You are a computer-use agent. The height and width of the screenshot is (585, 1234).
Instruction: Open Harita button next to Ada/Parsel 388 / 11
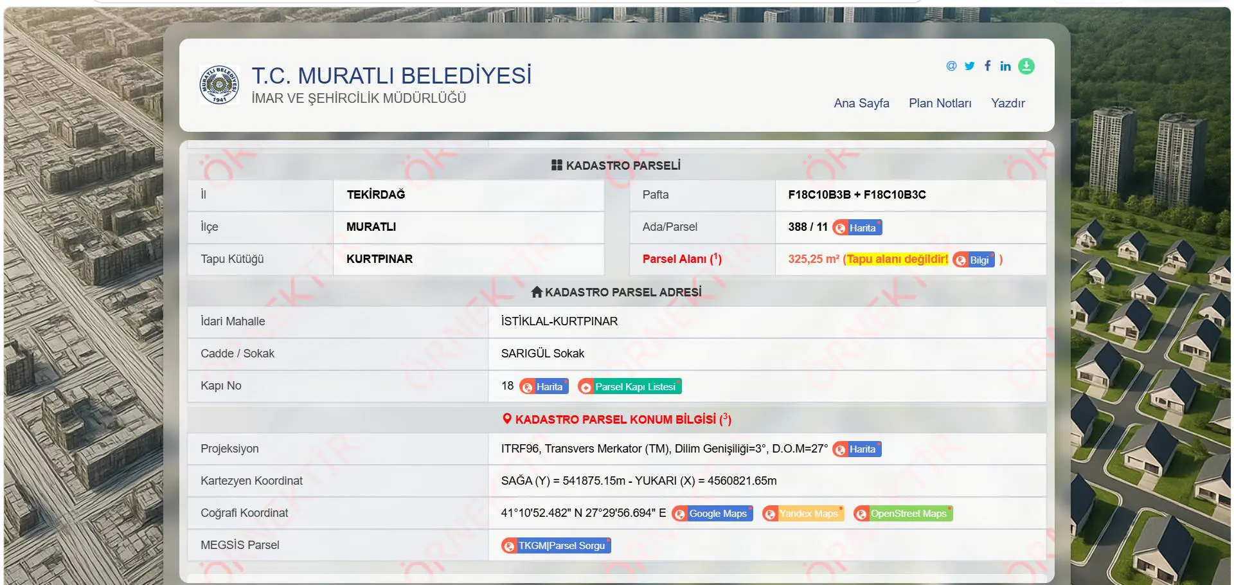[857, 228]
